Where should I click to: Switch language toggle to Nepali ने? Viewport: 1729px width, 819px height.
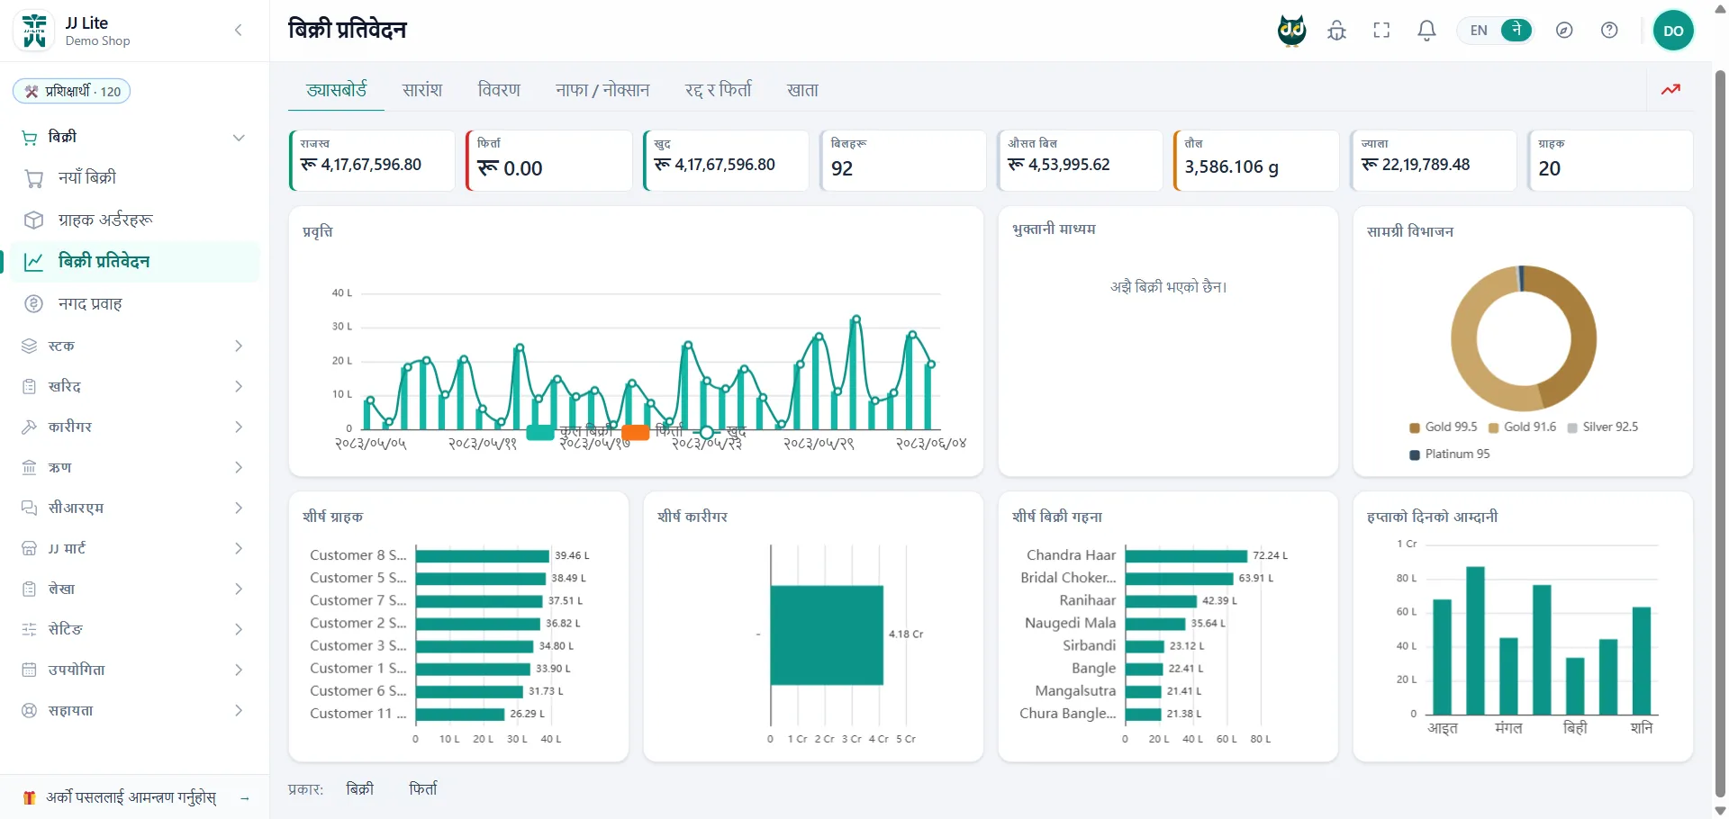coord(1516,30)
